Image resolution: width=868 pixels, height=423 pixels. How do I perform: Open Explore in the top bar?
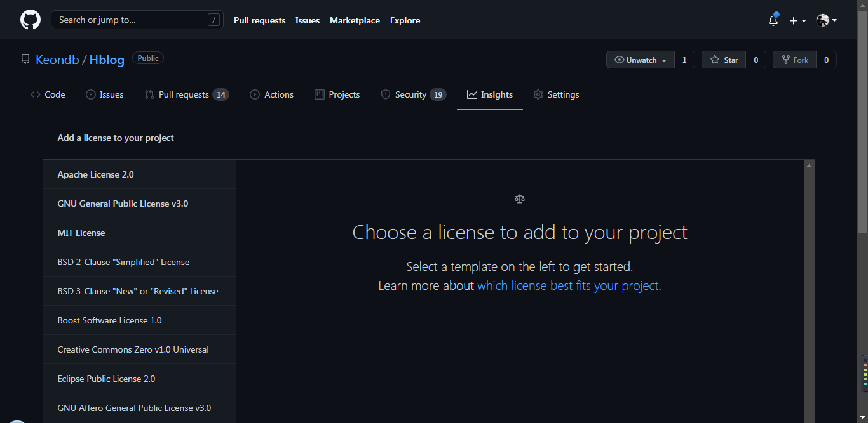point(405,20)
